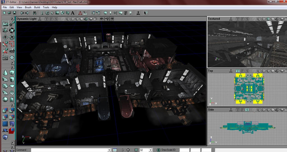The height and width of the screenshot is (152, 287).
Task: Select the Terrain Editing mountain tool
Action: (x=12, y=51)
